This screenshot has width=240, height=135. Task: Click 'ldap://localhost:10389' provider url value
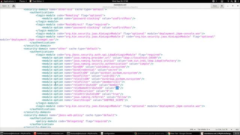pos(140,58)
